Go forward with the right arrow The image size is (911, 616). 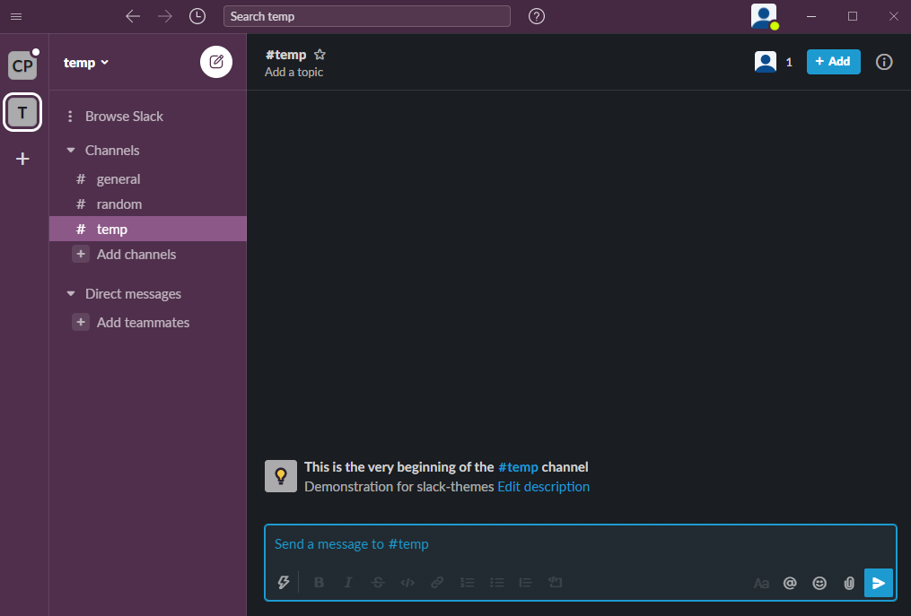coord(165,16)
